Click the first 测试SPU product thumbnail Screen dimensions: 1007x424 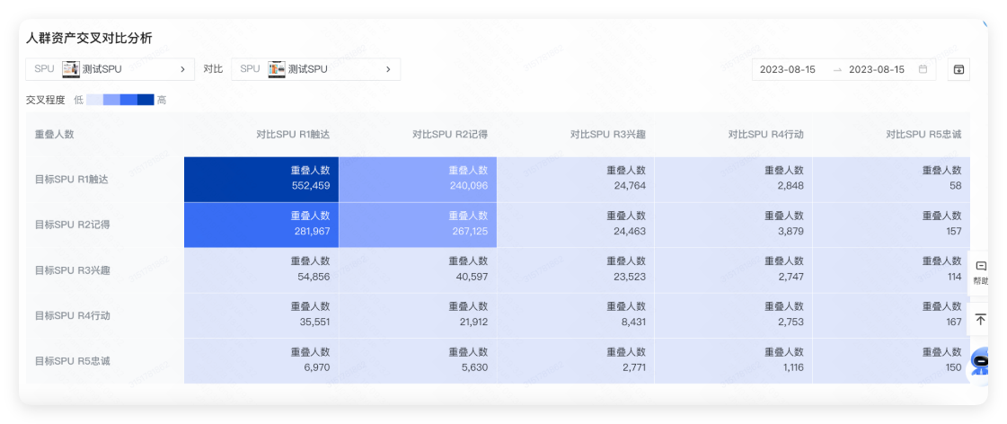point(71,69)
